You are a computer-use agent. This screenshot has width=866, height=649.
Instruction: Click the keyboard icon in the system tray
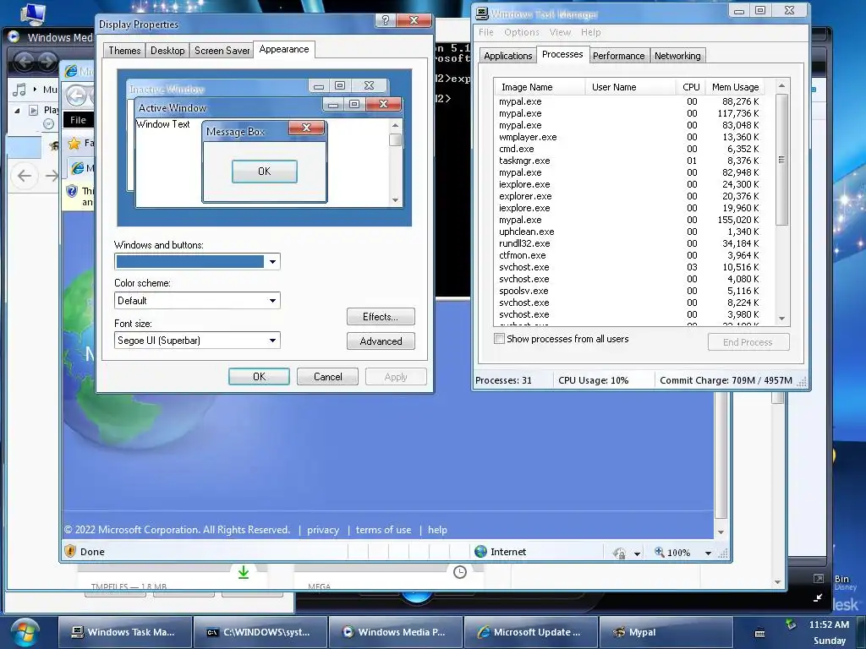click(x=759, y=634)
